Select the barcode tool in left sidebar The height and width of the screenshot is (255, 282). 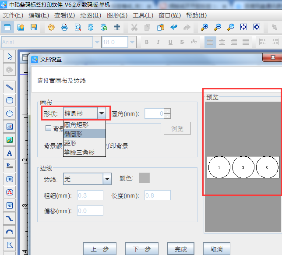pyautogui.click(x=10, y=179)
